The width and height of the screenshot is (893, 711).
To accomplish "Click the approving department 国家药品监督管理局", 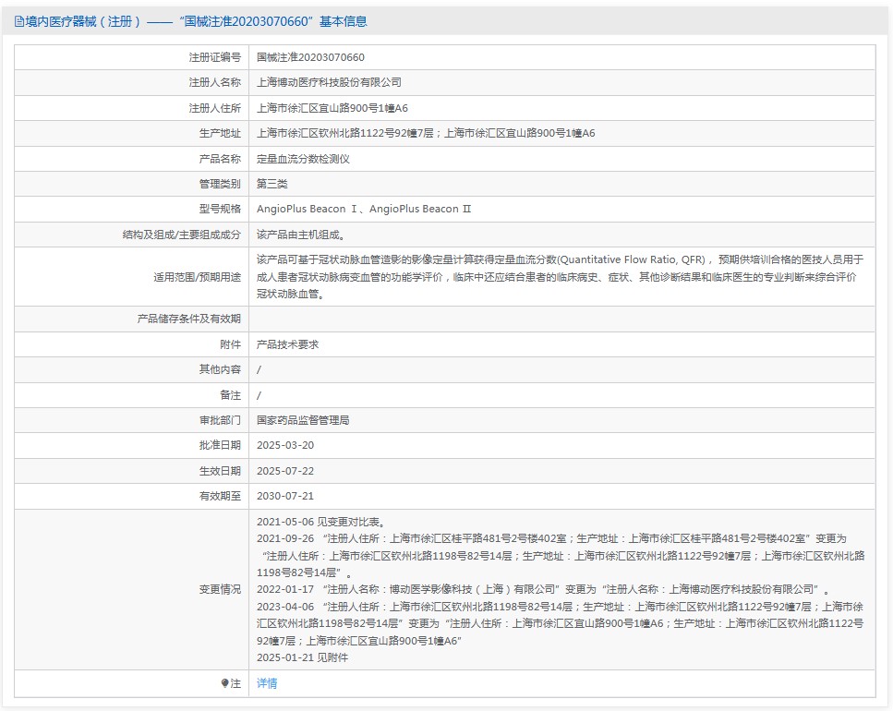I will [303, 420].
